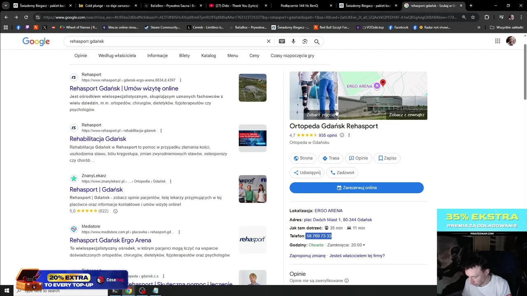The height and width of the screenshot is (296, 527).
Task: Open the on-screen keyboard in search box
Action: 282,42
